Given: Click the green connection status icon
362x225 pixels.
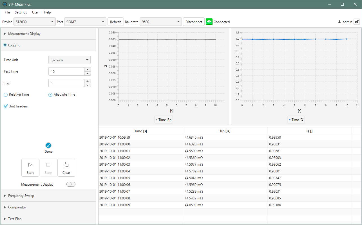Looking at the screenshot, I should tap(209, 22).
